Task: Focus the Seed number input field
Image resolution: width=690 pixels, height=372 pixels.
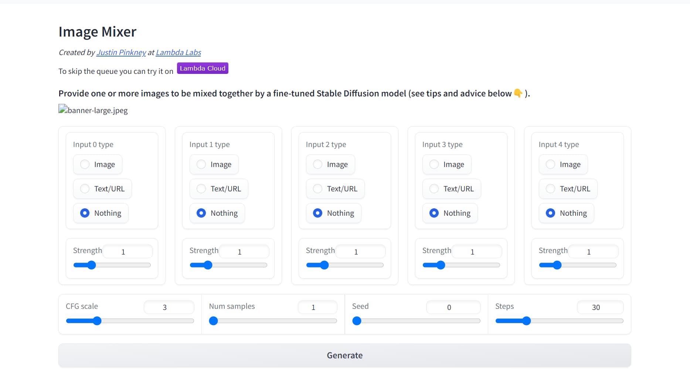Action: 453,307
